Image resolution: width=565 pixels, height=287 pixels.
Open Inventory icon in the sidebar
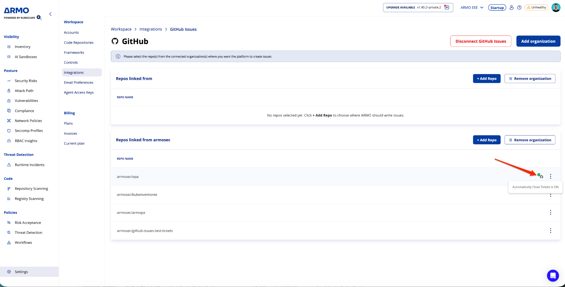(x=9, y=47)
